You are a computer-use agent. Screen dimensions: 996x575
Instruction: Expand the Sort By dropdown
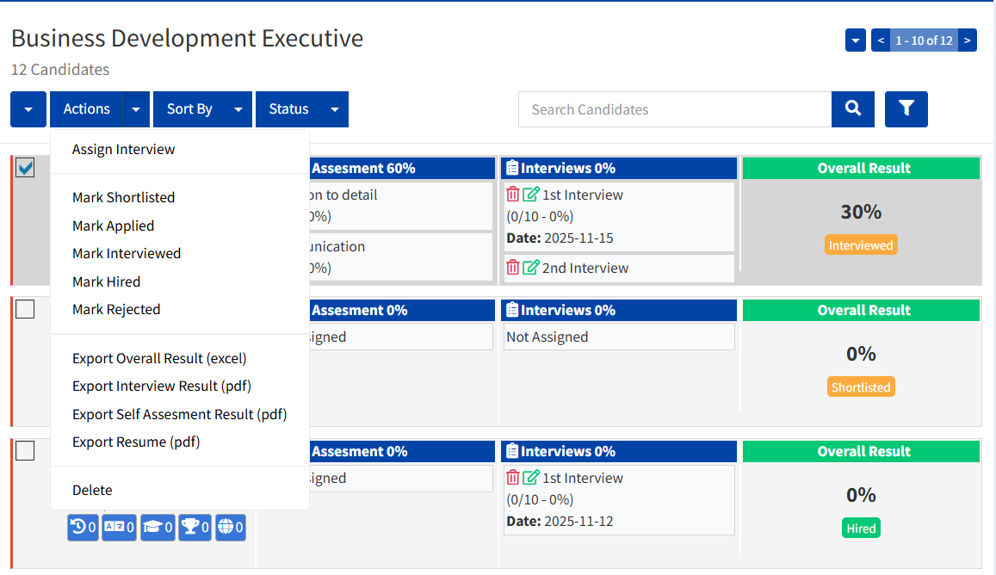point(202,109)
